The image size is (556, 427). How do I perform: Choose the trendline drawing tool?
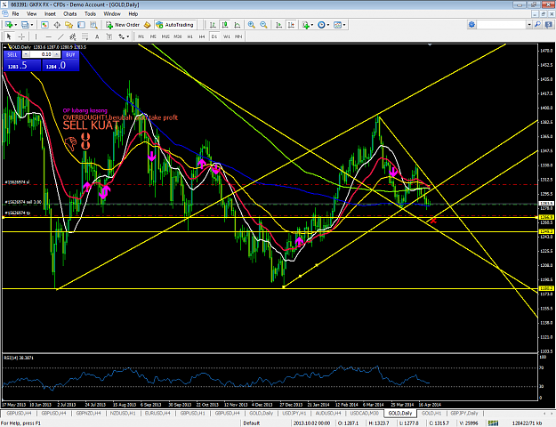pyautogui.click(x=61, y=36)
